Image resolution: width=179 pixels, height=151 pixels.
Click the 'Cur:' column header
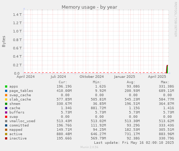[x=63, y=82]
